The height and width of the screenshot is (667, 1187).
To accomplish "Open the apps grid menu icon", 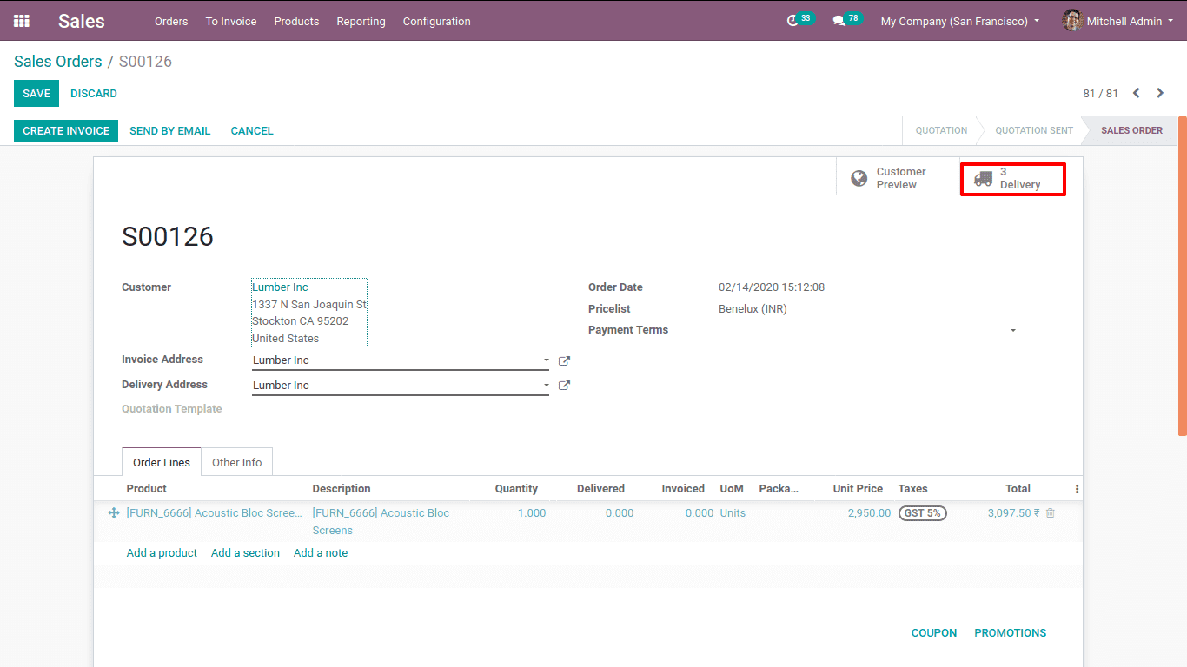I will click(22, 21).
